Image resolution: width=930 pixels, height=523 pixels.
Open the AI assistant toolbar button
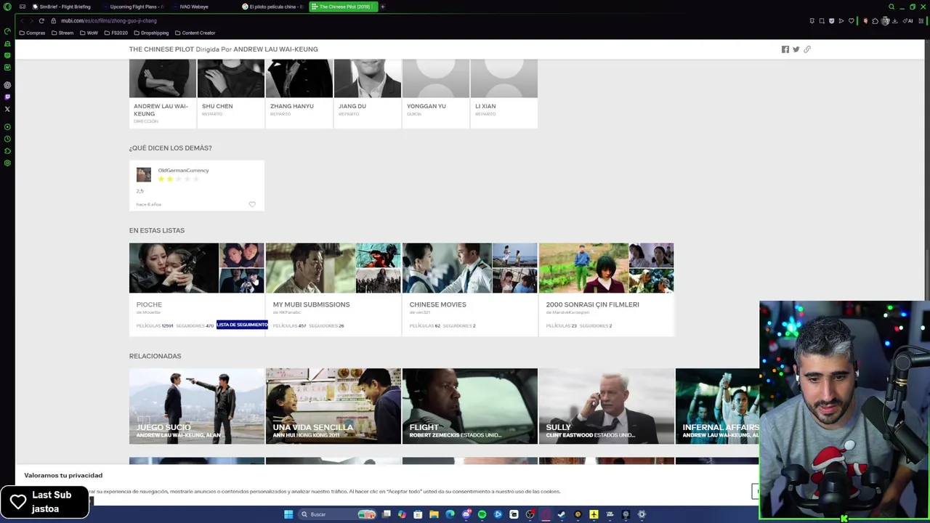[x=908, y=21]
